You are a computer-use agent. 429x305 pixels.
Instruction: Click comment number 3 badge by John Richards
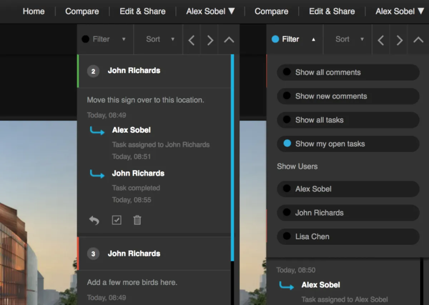pyautogui.click(x=93, y=254)
